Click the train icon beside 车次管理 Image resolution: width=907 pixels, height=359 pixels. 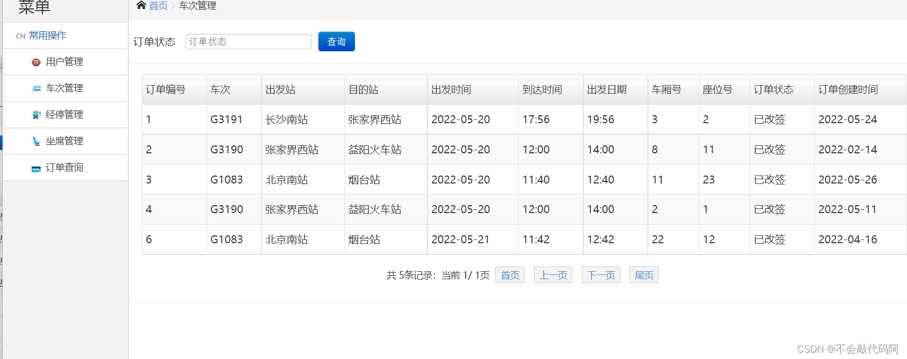[36, 89]
